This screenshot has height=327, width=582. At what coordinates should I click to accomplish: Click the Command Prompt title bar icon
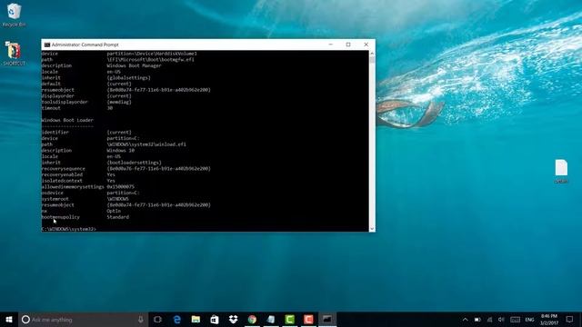[x=47, y=45]
